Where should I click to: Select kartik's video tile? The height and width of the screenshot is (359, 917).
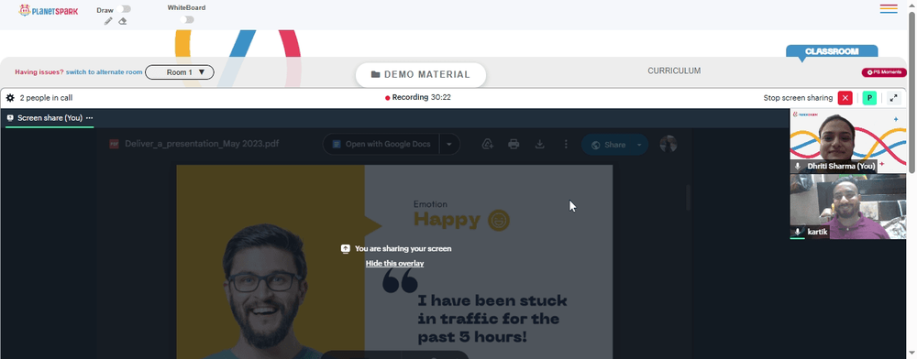(848, 207)
